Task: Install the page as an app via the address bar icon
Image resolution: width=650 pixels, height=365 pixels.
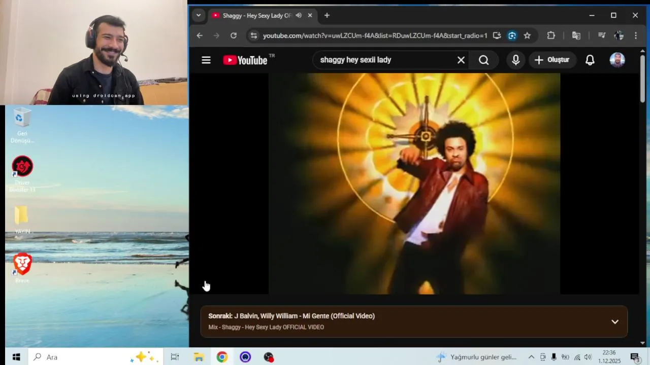Action: 497,35
